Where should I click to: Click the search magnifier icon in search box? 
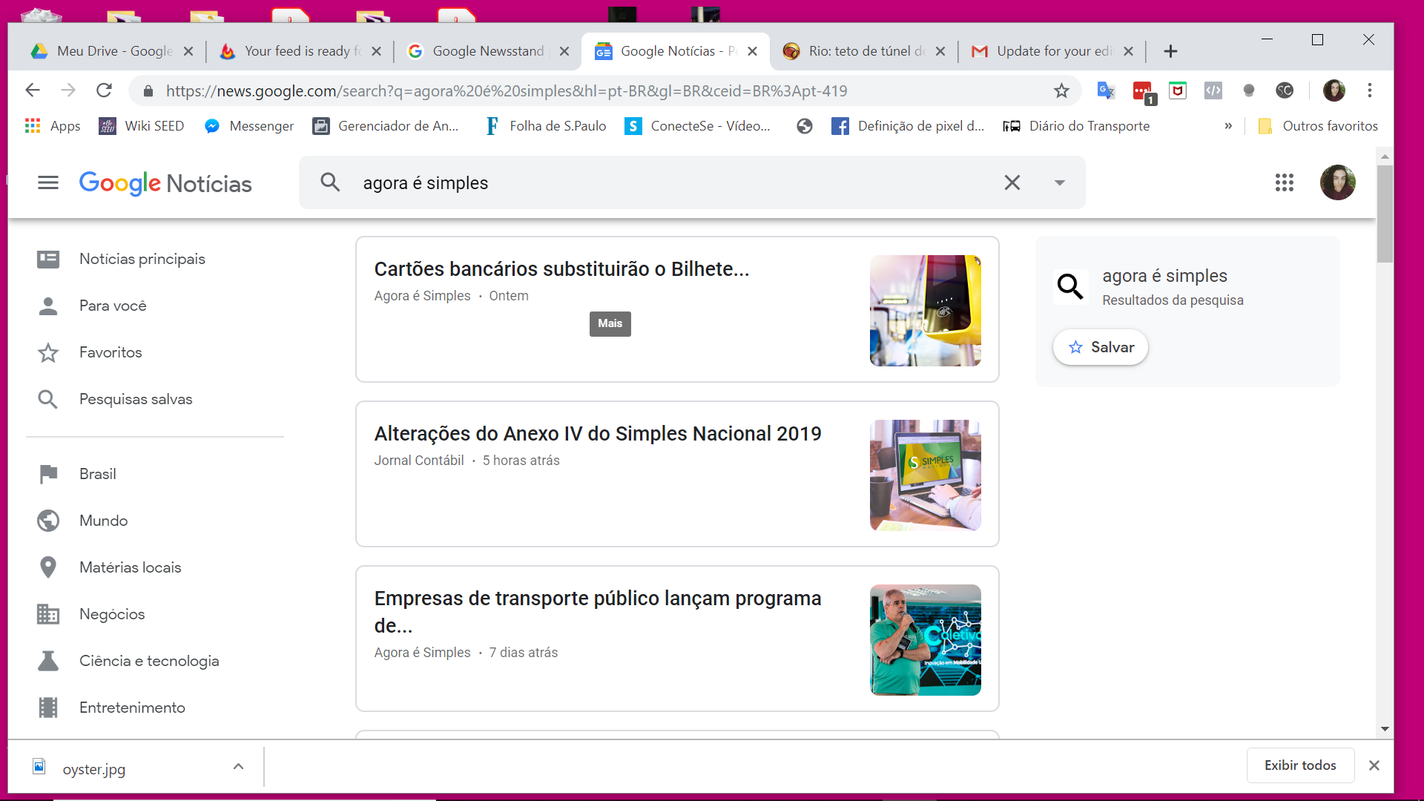coord(330,182)
